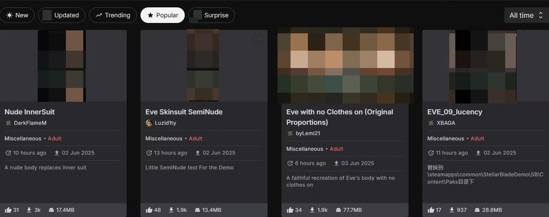The image size is (549, 217).
Task: Select the Surprise sort tab
Action: click(212, 15)
